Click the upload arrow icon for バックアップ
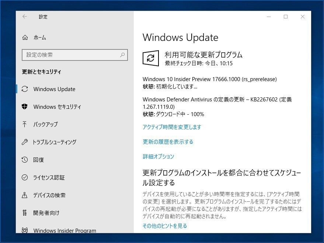Screen dimensions: 324x243 point(25,124)
